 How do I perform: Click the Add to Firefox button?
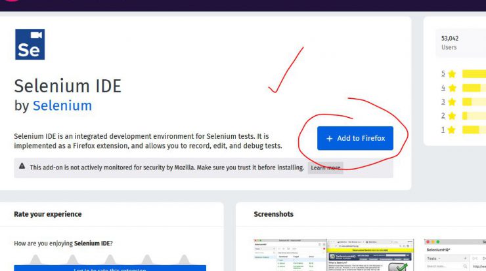[355, 138]
